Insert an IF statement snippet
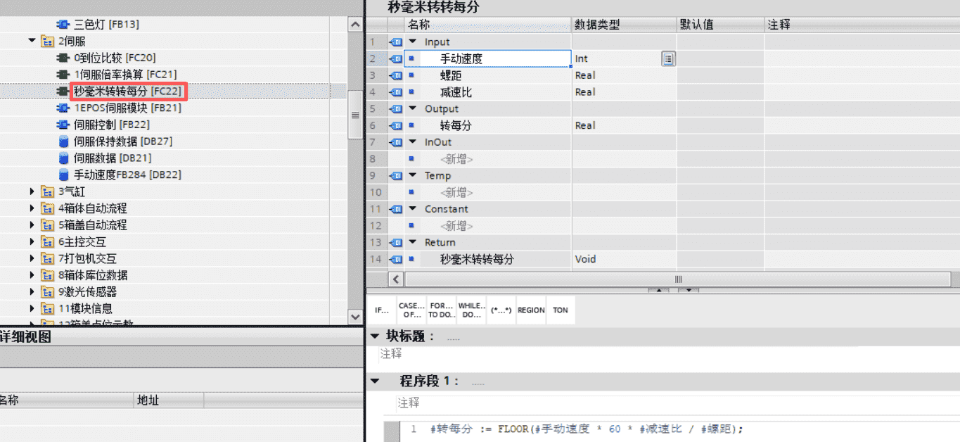The image size is (960, 442). 382,310
